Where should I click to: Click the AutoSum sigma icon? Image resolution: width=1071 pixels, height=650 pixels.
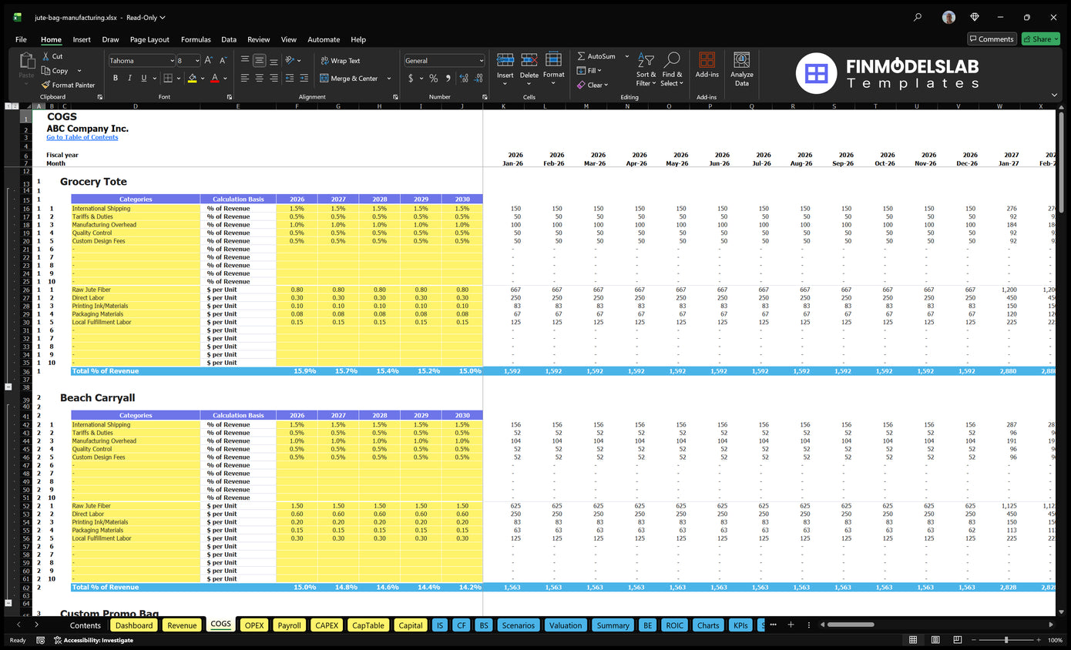[x=582, y=56]
